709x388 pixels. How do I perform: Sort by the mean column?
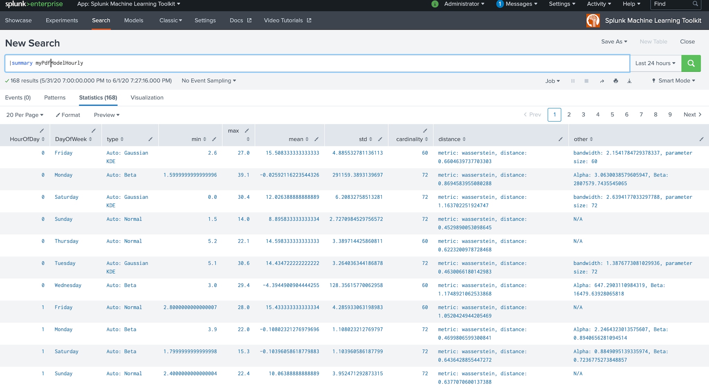click(296, 139)
